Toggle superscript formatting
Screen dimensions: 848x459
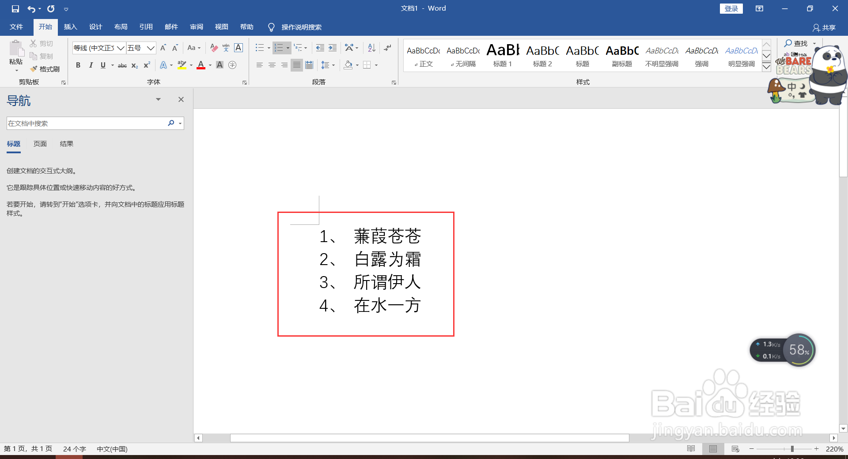click(x=147, y=65)
